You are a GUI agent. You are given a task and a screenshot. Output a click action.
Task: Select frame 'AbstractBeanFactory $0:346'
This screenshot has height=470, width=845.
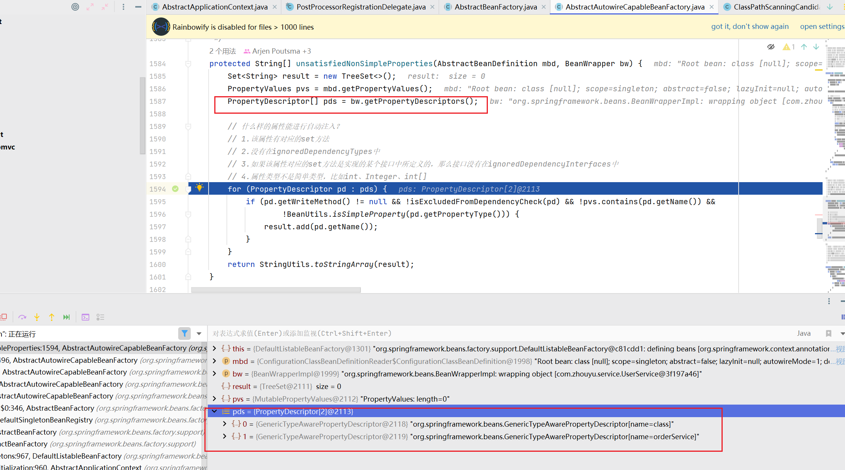tap(103, 408)
